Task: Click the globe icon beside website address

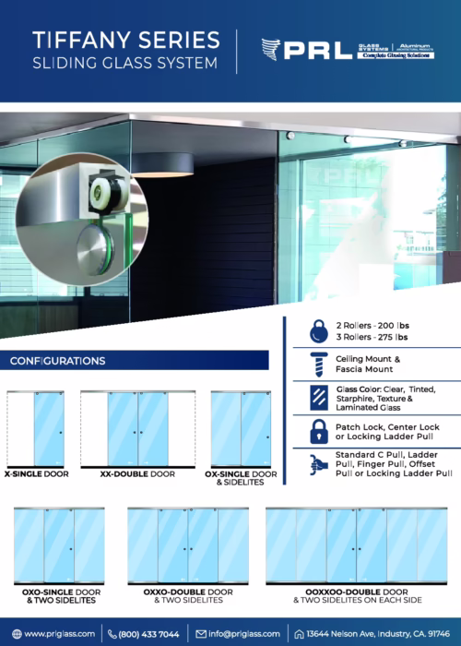Action: point(17,634)
